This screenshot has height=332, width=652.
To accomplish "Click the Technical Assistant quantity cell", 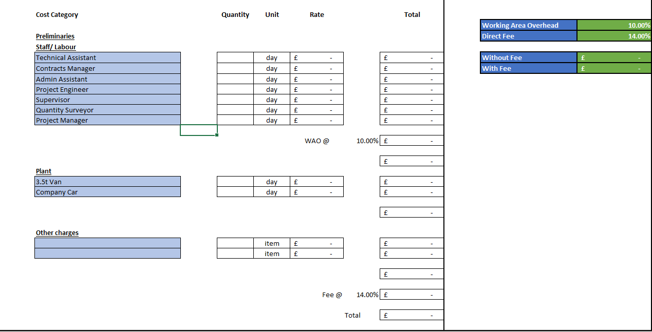I will coord(235,57).
